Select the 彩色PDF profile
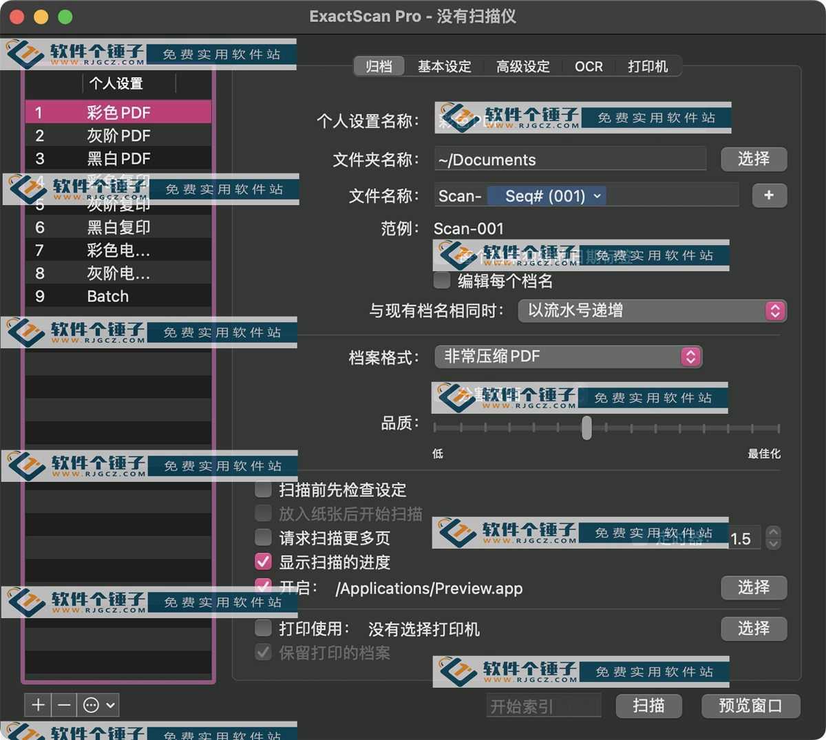Viewport: 826px width, 740px height. tap(118, 112)
